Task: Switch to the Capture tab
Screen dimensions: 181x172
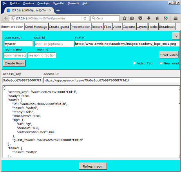Action: pyautogui.click(x=129, y=27)
